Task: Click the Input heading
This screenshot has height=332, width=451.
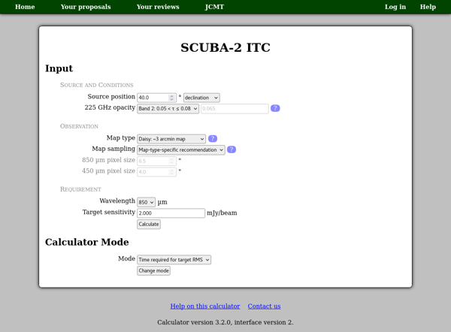Action: 59,68
